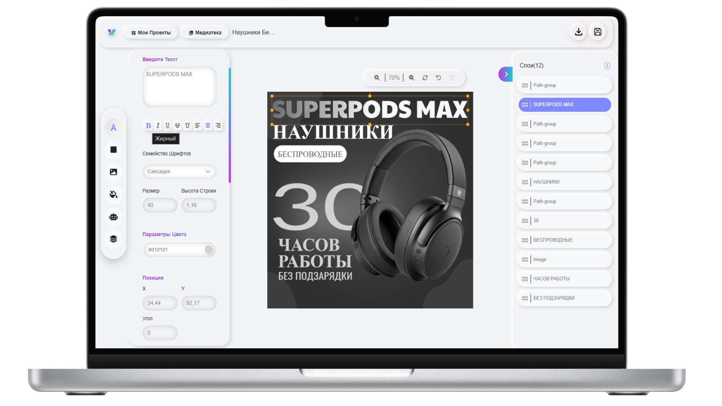Toggle bold formatting for the text
Image resolution: width=722 pixels, height=406 pixels.
(148, 126)
